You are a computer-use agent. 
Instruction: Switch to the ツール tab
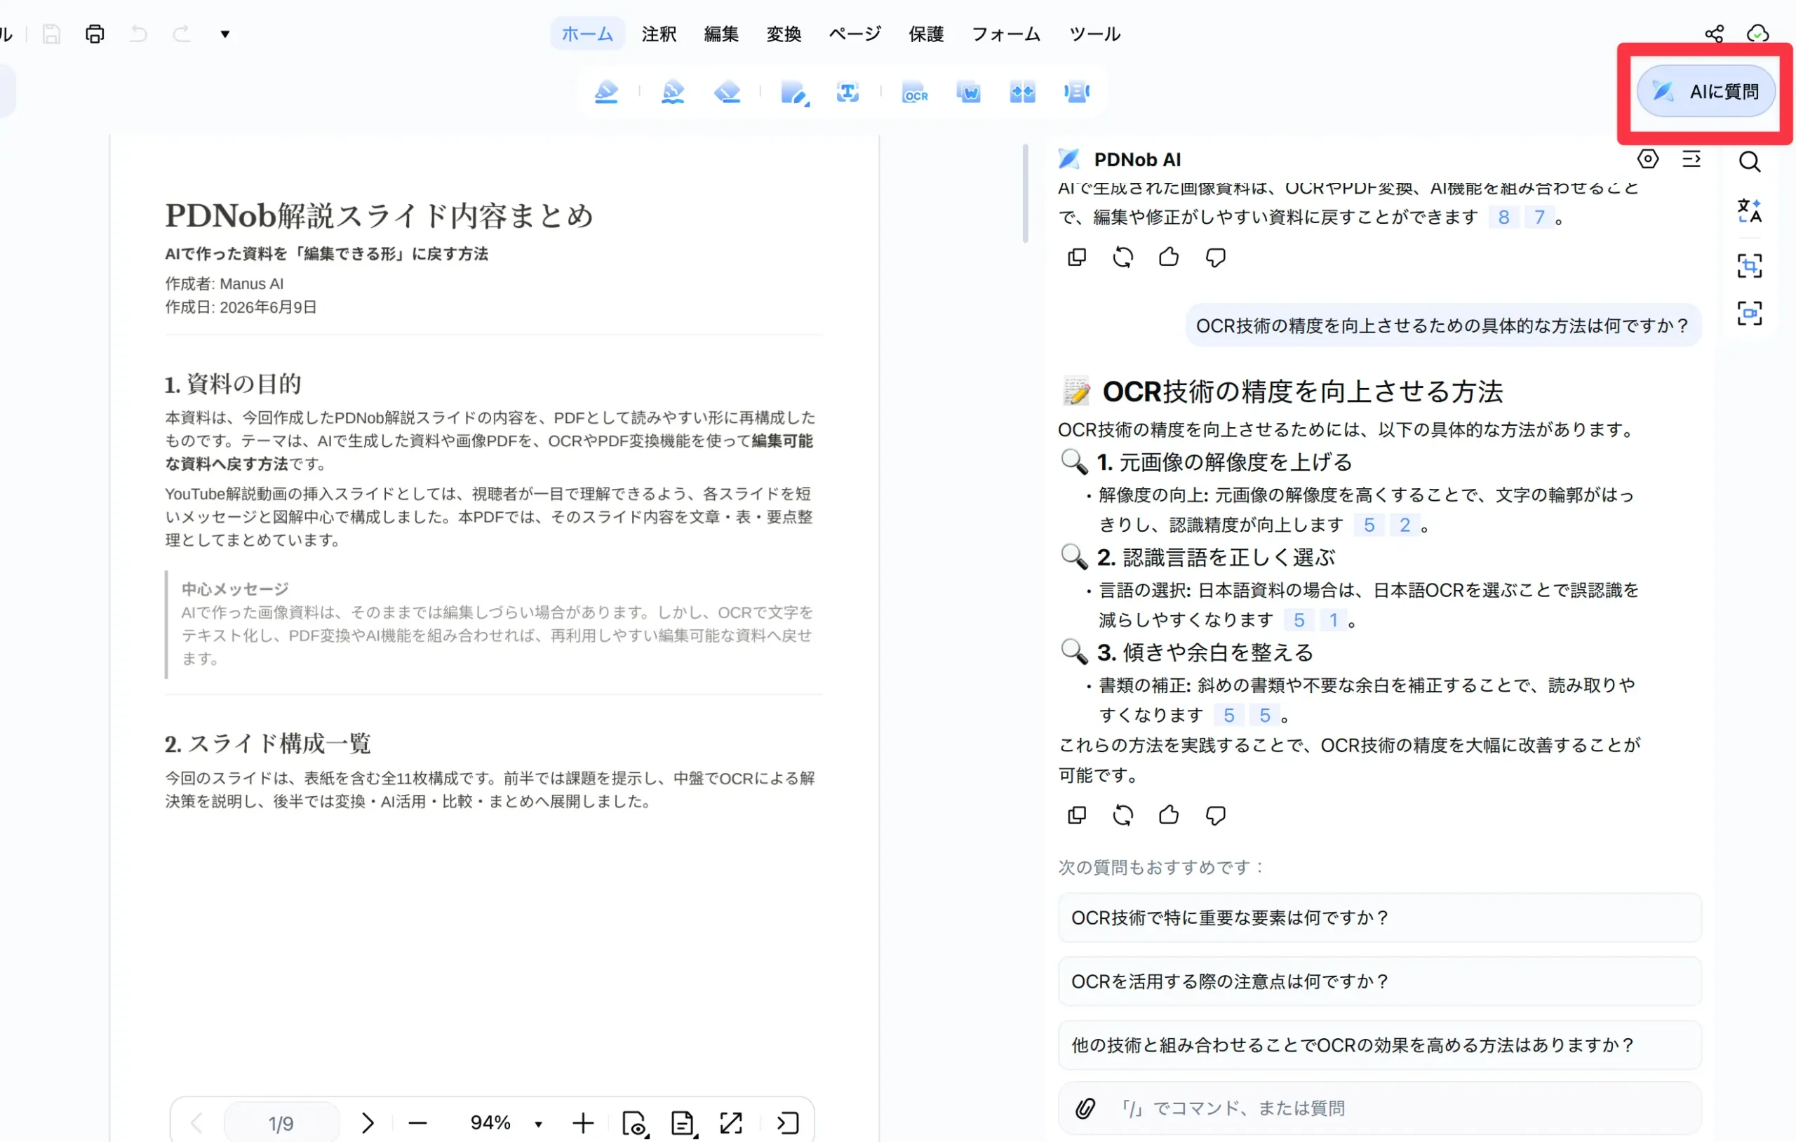(1094, 34)
